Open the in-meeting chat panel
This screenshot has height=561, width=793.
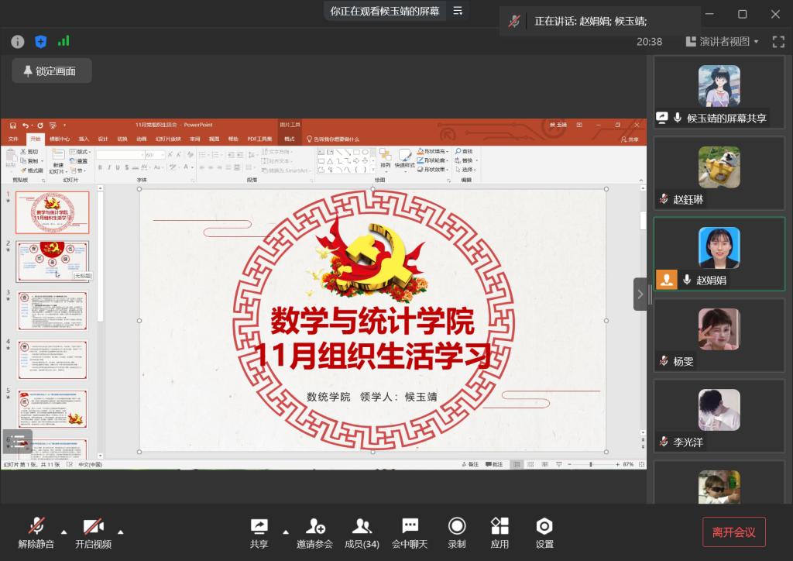click(410, 527)
